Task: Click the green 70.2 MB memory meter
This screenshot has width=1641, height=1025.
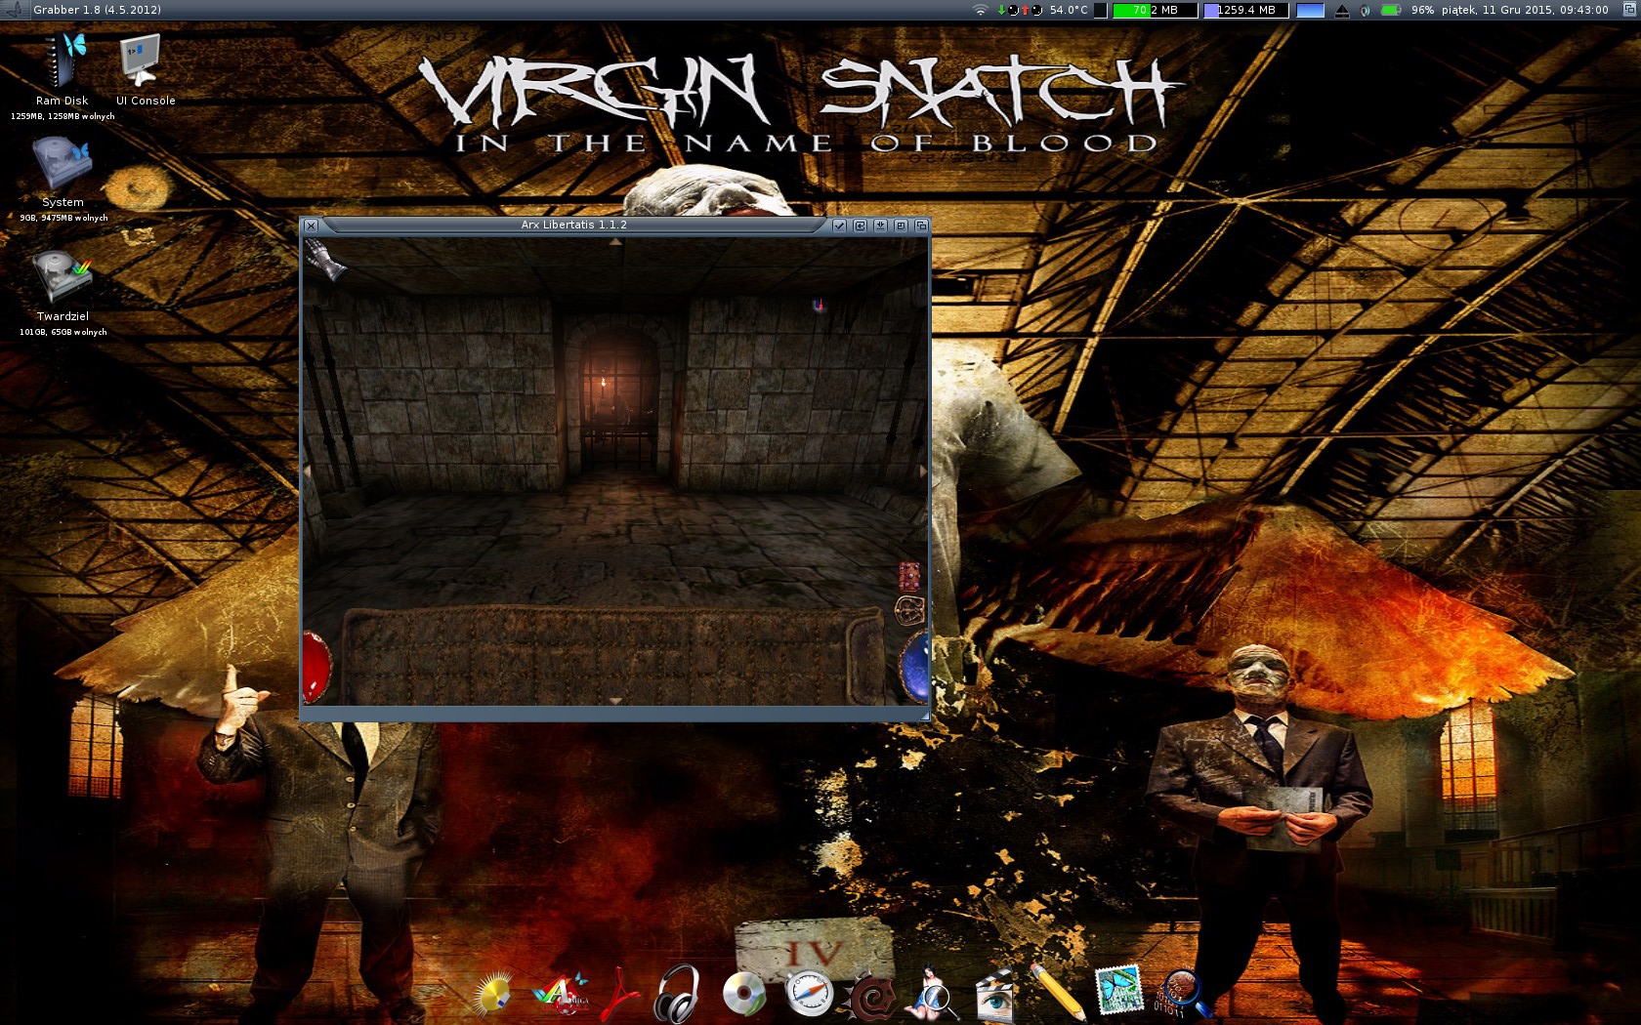Action: click(1155, 10)
